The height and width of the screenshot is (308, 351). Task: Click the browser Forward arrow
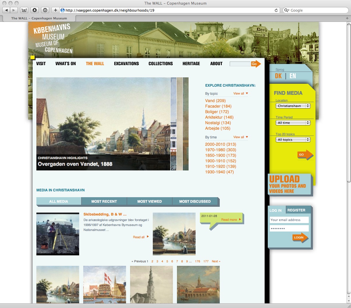[x=14, y=10]
